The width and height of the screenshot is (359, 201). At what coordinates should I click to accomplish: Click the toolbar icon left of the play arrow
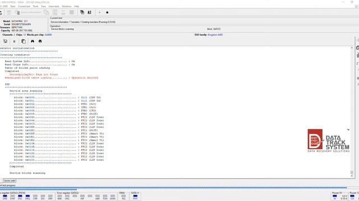[x=90, y=12]
